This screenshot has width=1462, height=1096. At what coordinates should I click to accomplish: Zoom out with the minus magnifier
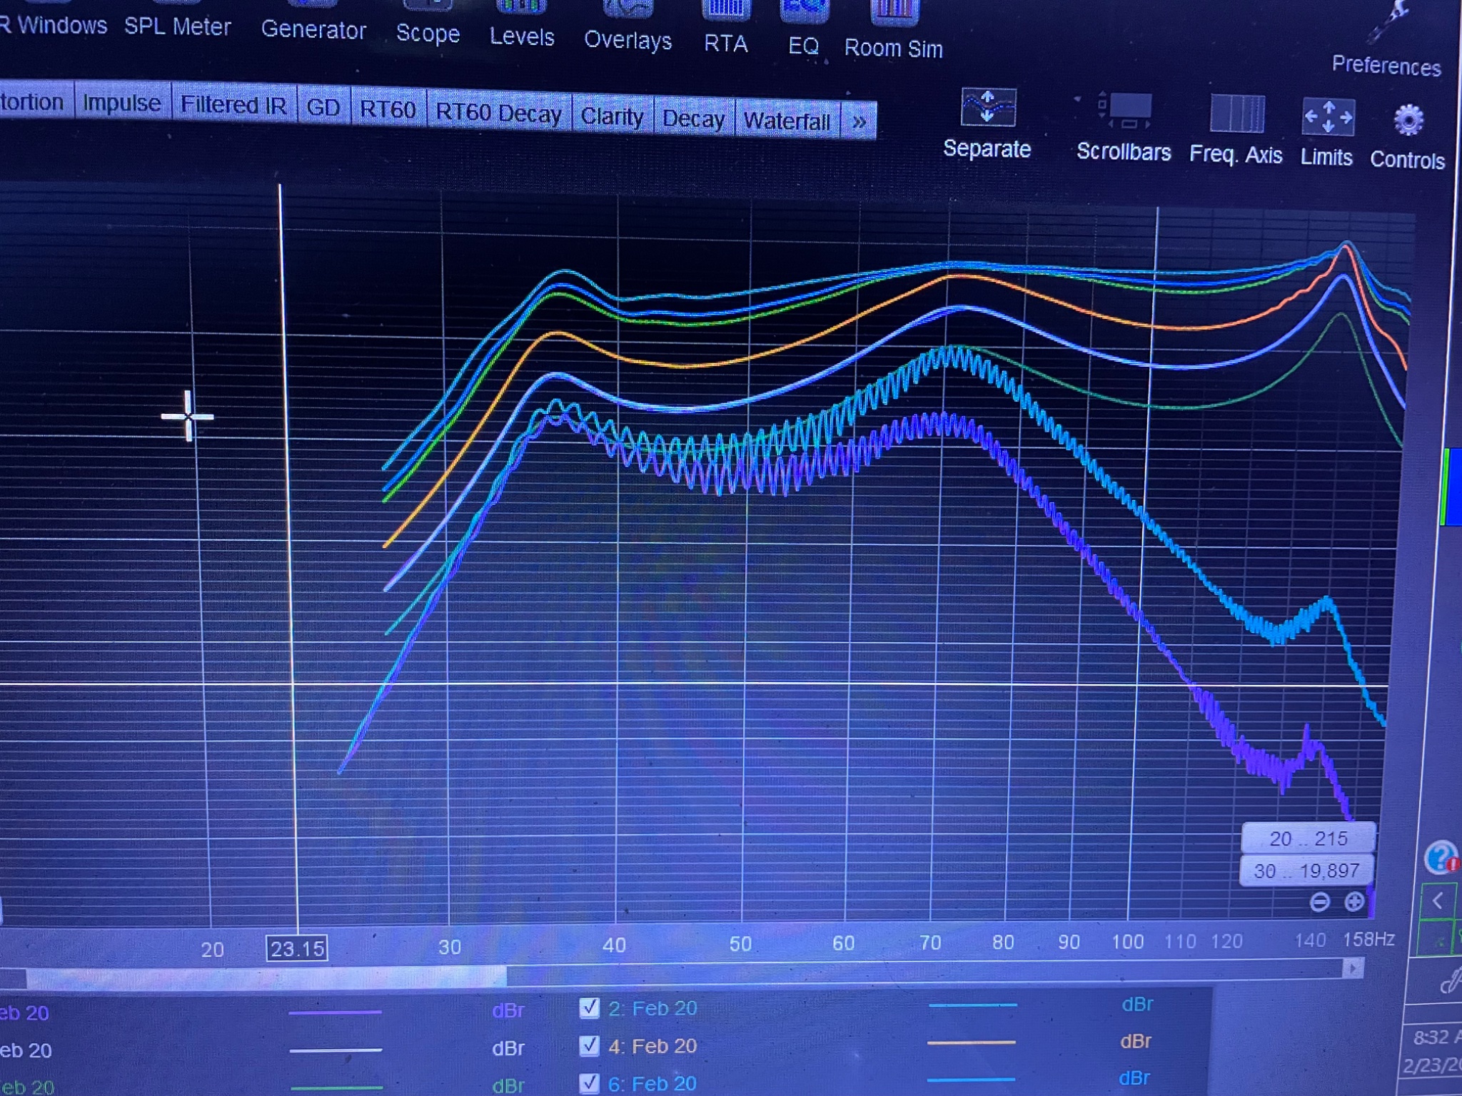(1320, 902)
